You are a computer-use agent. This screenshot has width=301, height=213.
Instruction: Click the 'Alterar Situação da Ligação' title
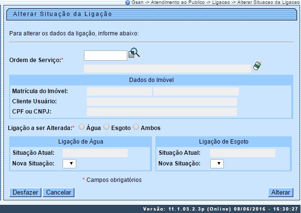point(63,14)
